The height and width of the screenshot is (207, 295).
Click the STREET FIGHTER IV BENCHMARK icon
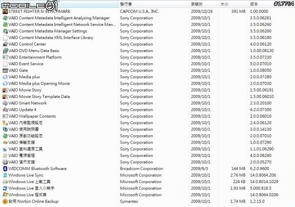(x=5, y=11)
